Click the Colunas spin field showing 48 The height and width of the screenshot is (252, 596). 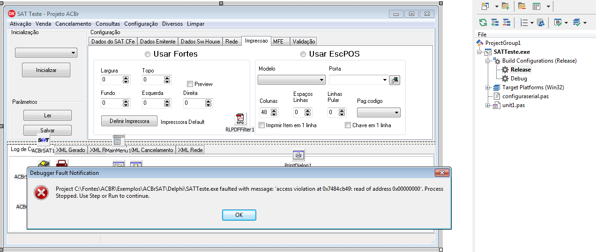coord(269,112)
